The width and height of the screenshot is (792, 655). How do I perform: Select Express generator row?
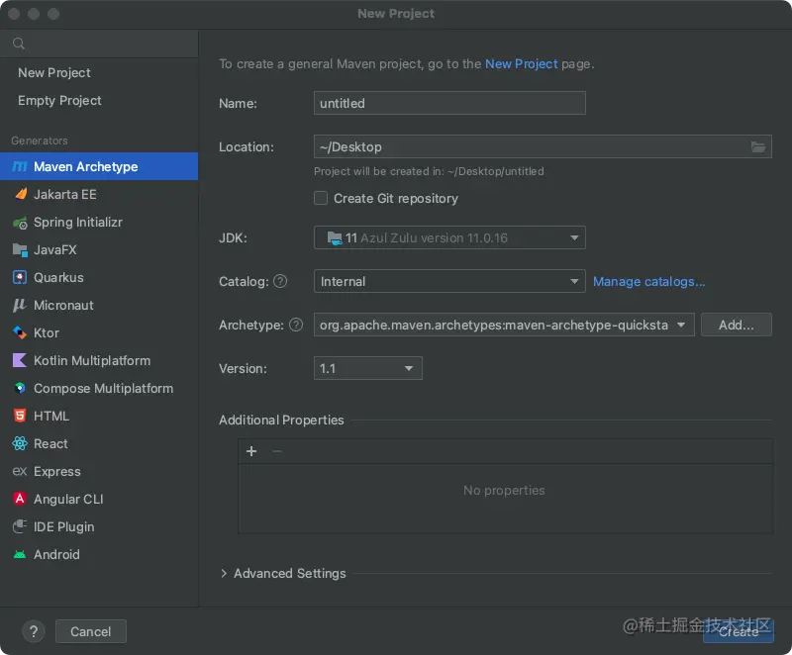(x=99, y=471)
